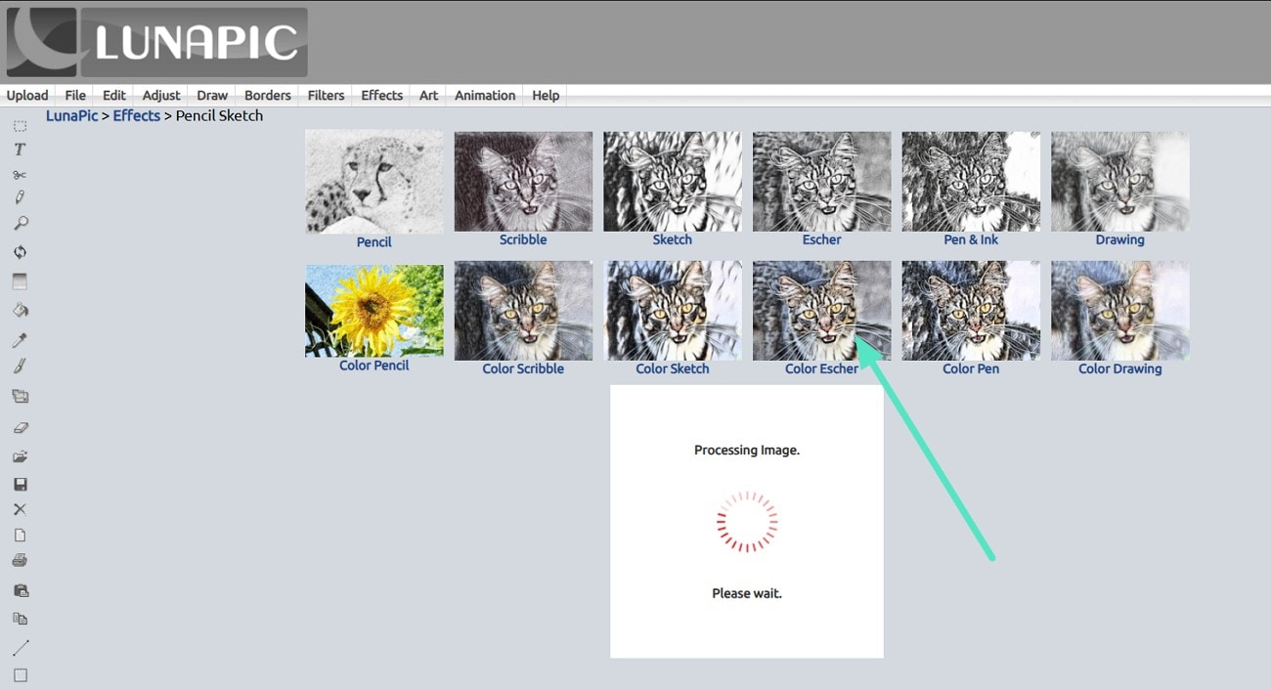Click the Escher effect label
Screen dimensions: 1271x690
(821, 239)
